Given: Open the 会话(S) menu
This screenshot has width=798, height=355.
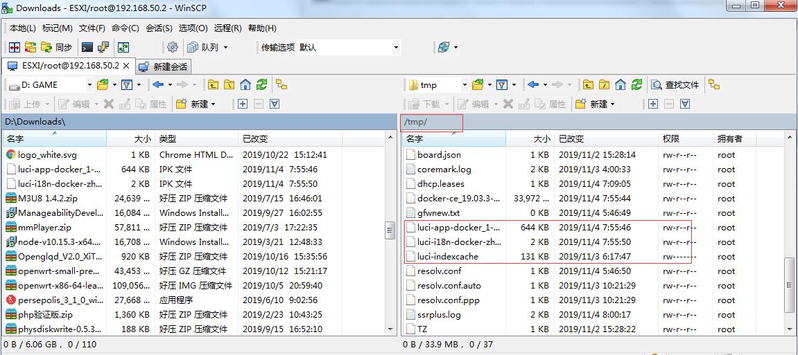Looking at the screenshot, I should pos(159,28).
